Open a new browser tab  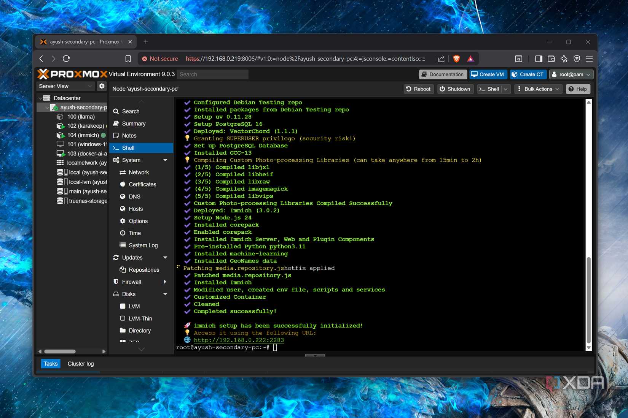(x=146, y=42)
